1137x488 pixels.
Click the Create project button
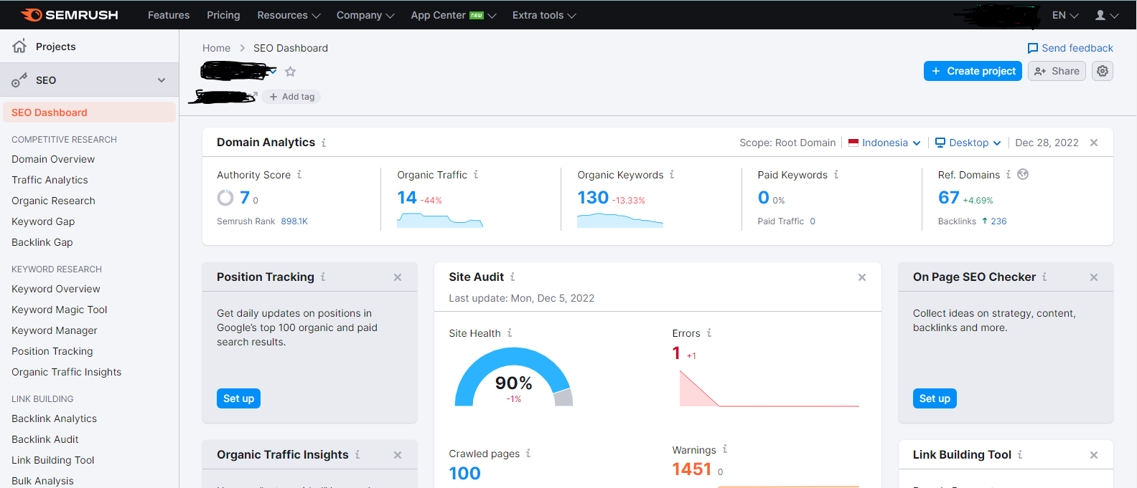[973, 71]
